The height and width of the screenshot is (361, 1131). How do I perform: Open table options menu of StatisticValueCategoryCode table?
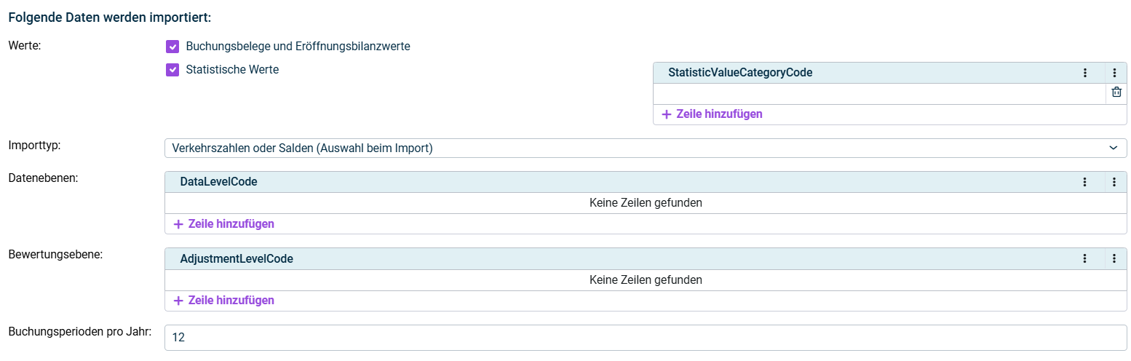pos(1114,73)
